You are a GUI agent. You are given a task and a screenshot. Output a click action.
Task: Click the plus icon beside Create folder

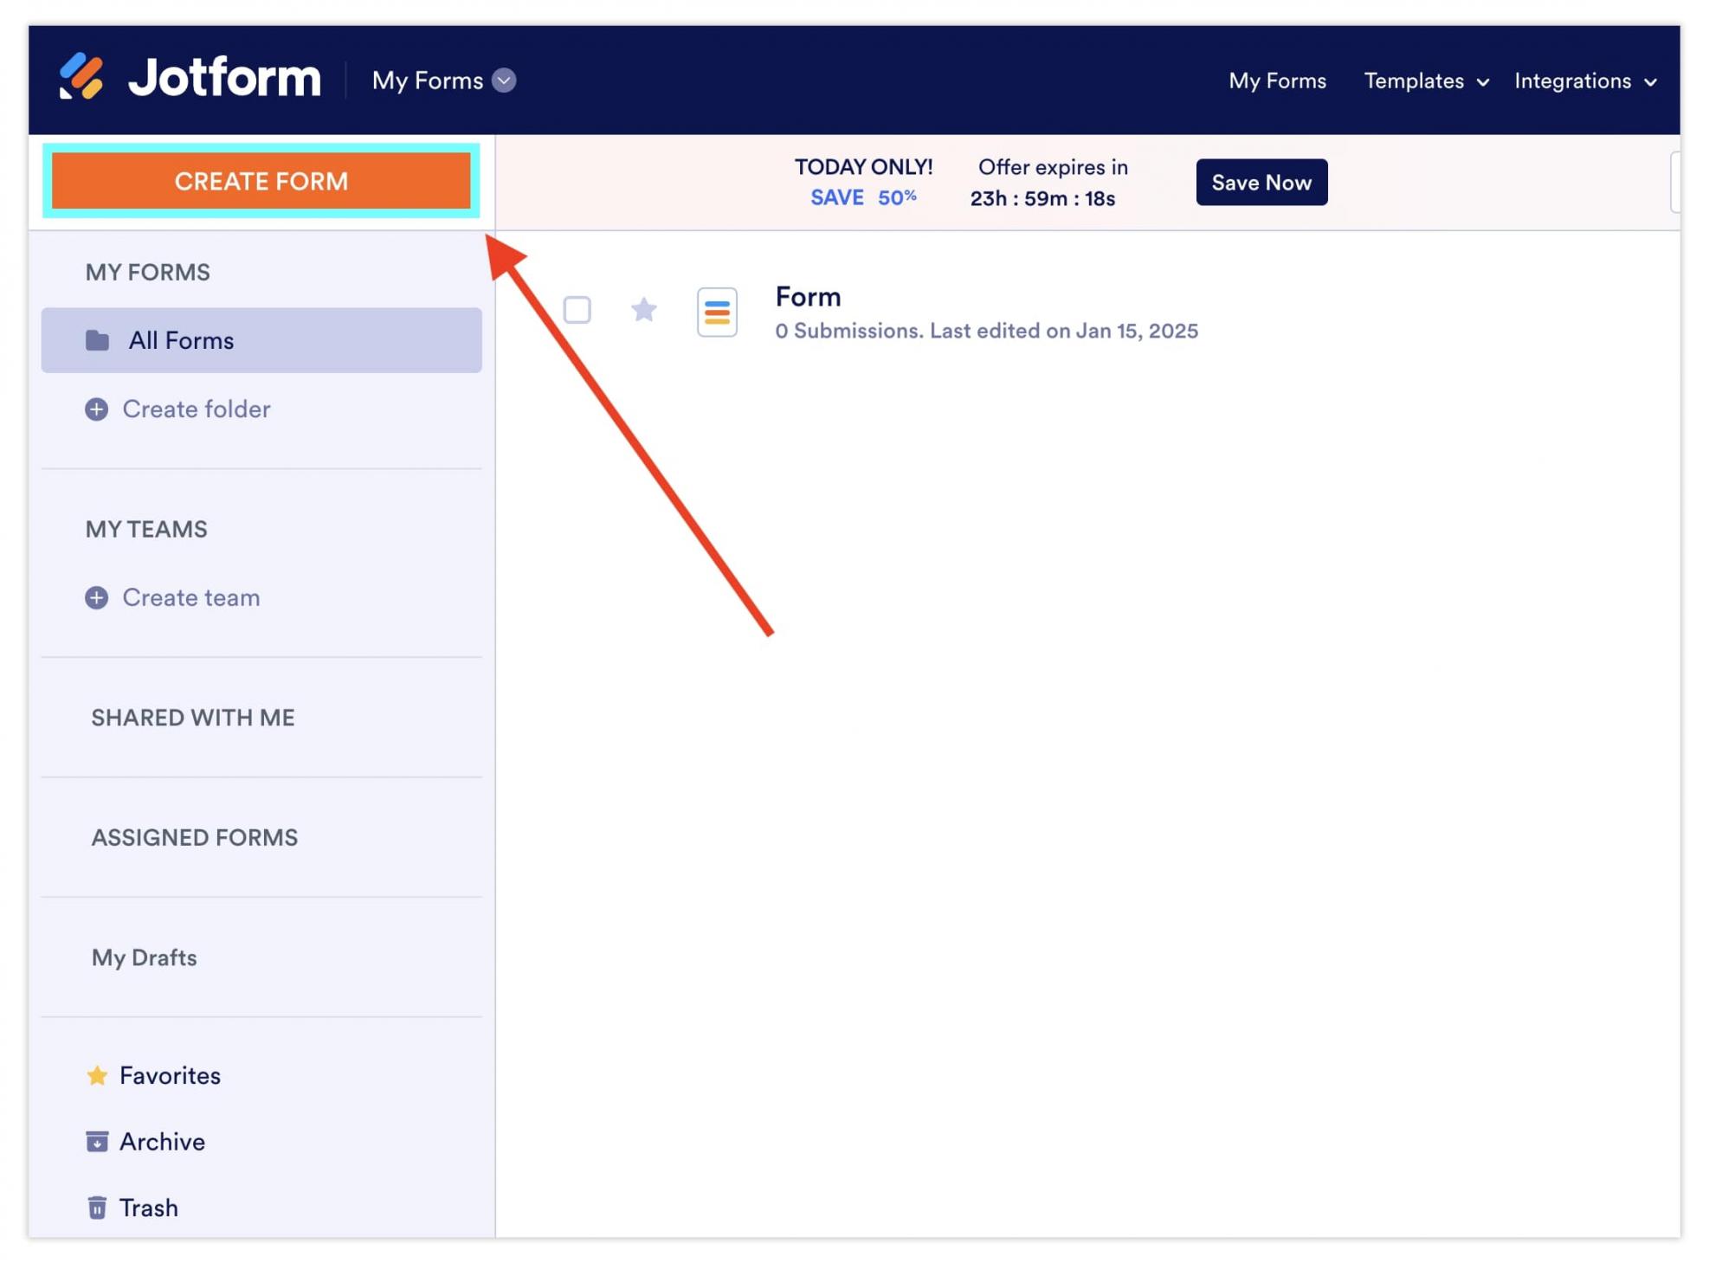coord(96,409)
